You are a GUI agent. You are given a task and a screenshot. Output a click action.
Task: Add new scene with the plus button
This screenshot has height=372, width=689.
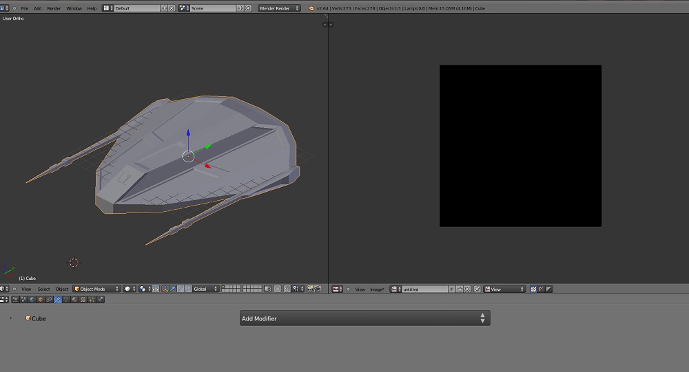click(240, 8)
